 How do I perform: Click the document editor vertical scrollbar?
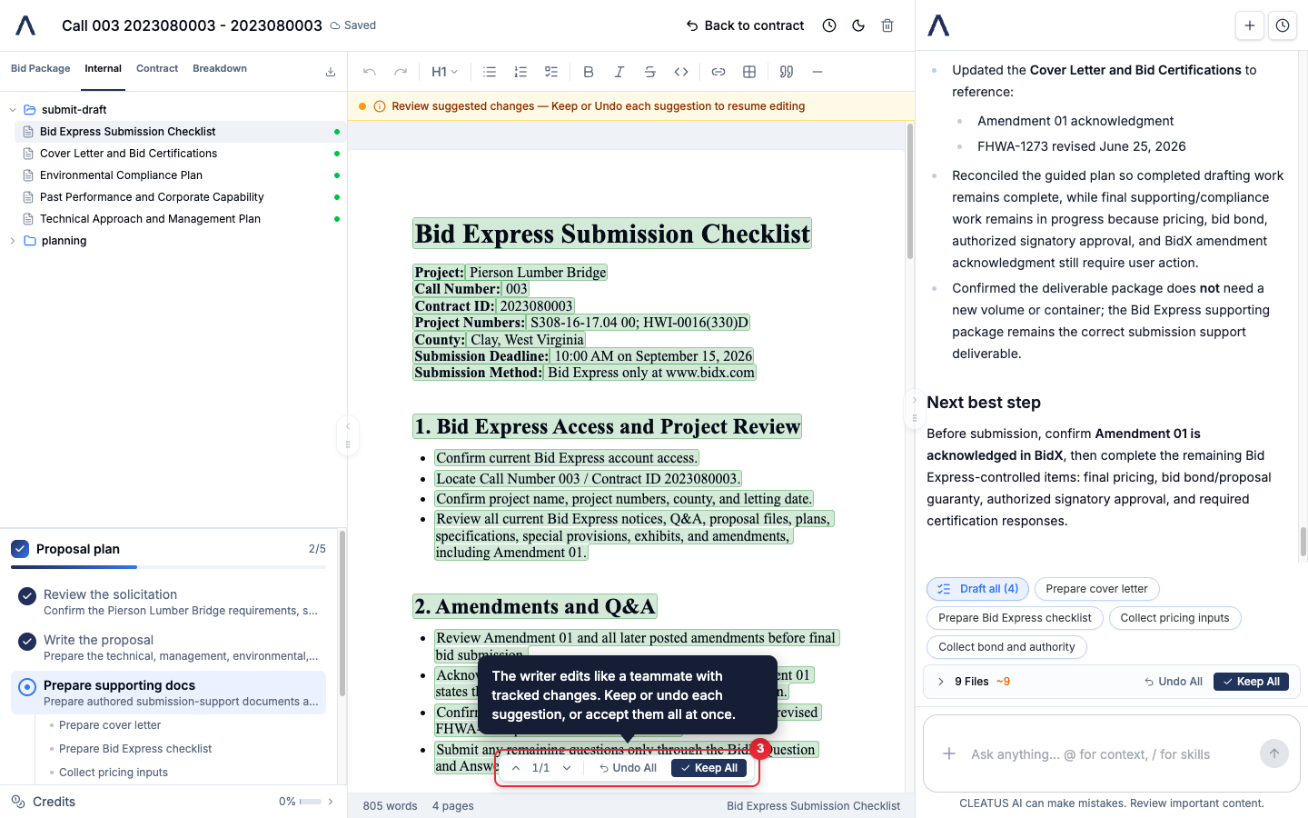(x=910, y=192)
